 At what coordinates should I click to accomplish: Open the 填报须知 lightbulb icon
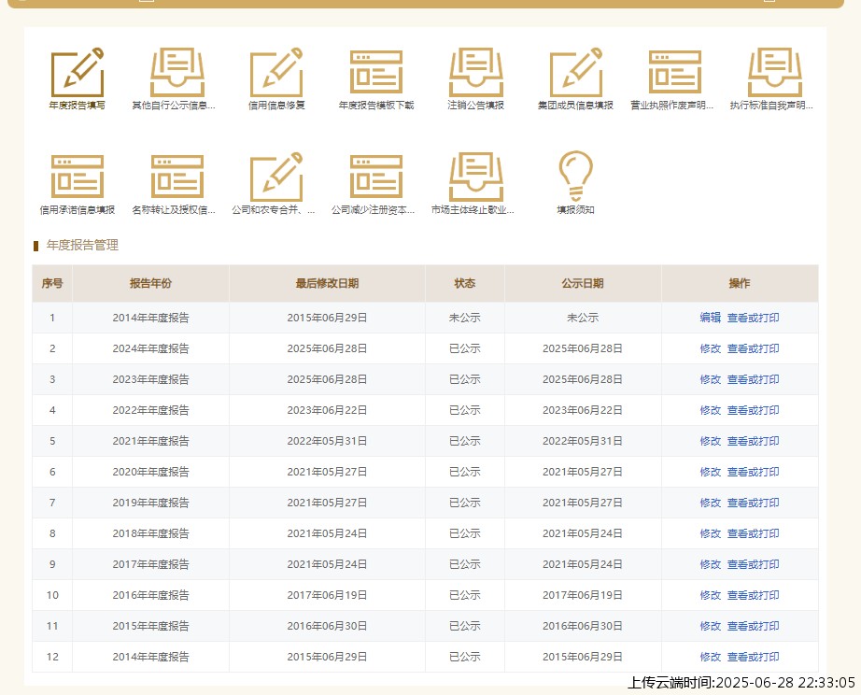pyautogui.click(x=575, y=176)
